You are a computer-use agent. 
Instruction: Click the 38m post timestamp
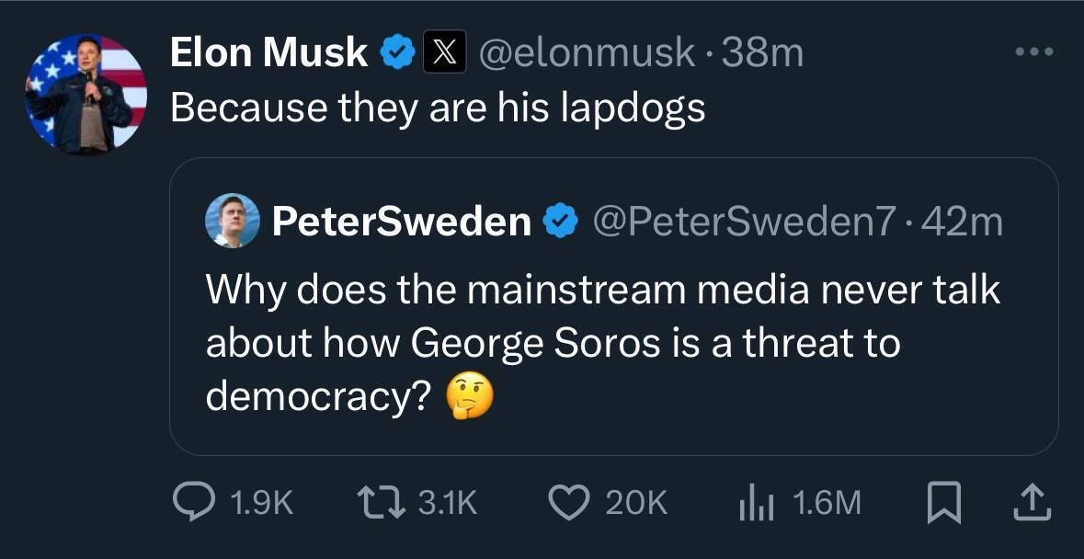point(763,53)
